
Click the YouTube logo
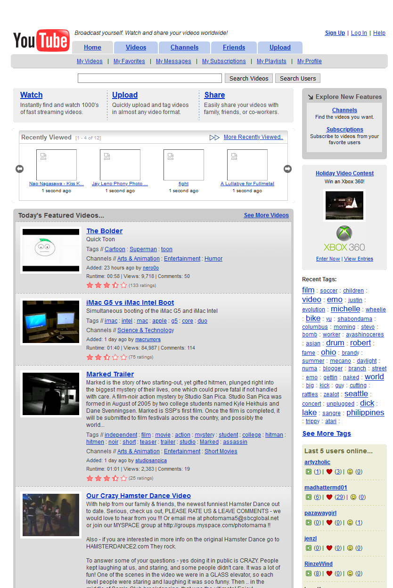tap(41, 41)
